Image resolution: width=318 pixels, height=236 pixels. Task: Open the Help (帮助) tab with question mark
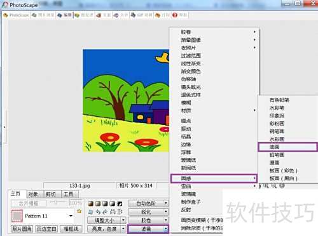click(x=180, y=15)
